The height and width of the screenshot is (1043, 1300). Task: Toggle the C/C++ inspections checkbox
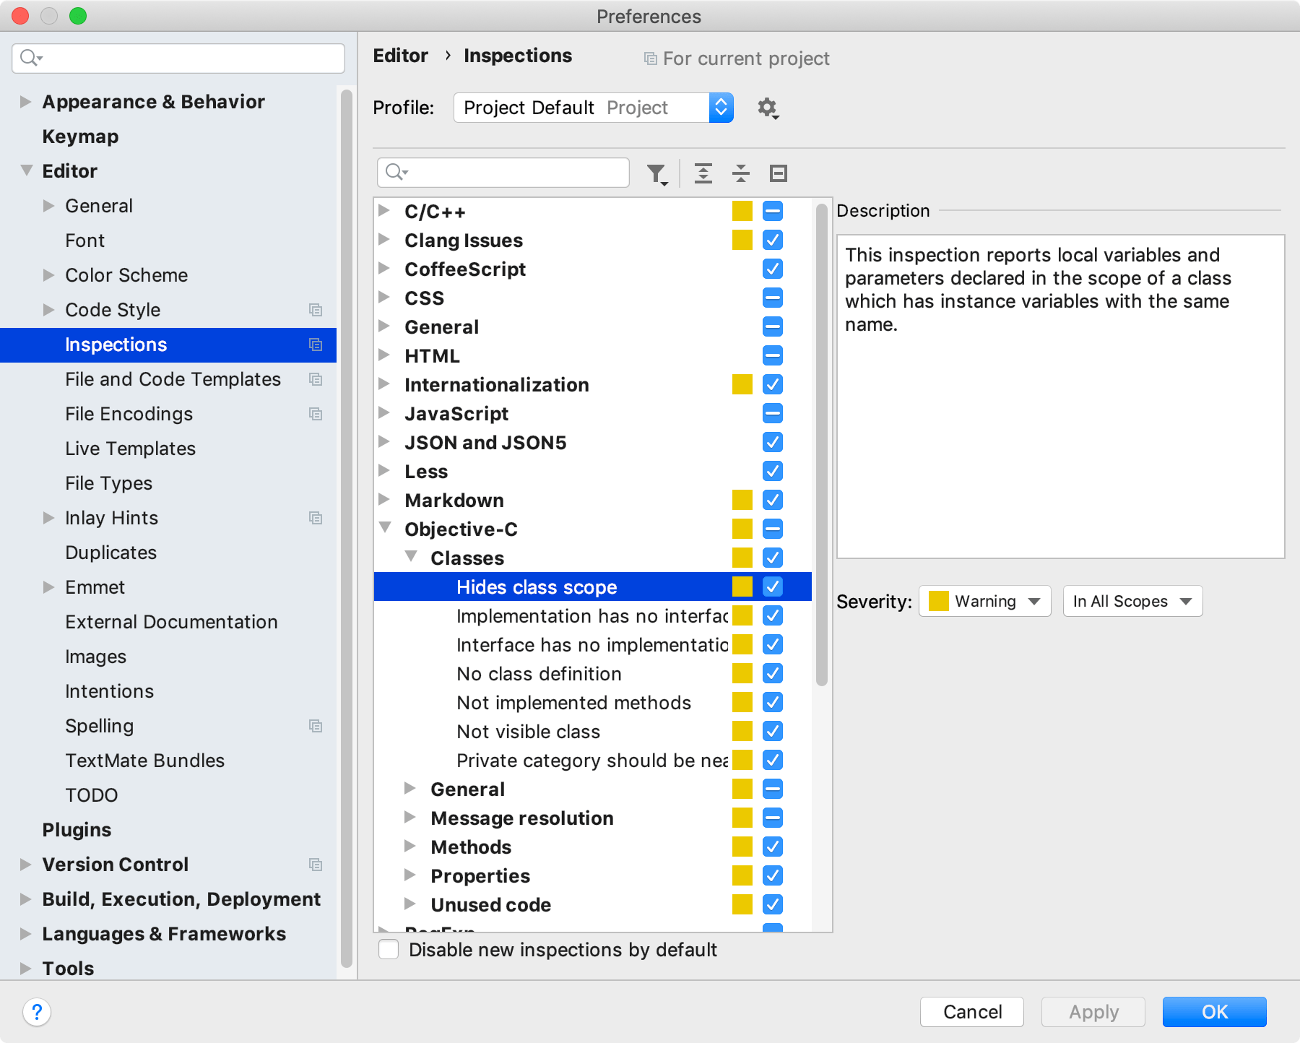click(x=773, y=211)
